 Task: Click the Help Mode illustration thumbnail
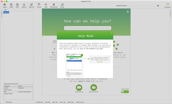74,65
